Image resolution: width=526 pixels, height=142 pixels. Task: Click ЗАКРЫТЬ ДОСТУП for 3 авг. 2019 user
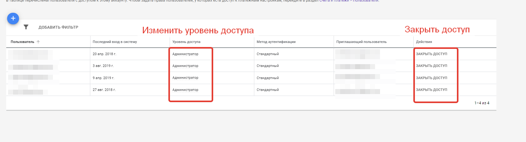(431, 66)
